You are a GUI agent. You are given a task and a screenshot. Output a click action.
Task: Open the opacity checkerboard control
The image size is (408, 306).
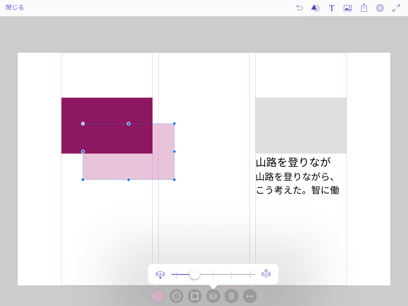[x=176, y=296]
